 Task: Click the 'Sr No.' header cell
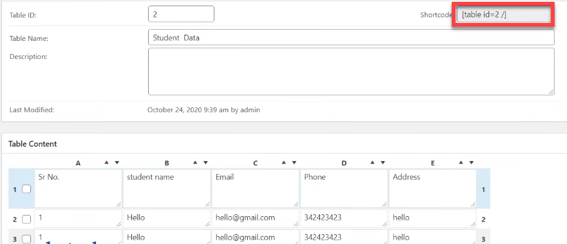pyautogui.click(x=79, y=189)
